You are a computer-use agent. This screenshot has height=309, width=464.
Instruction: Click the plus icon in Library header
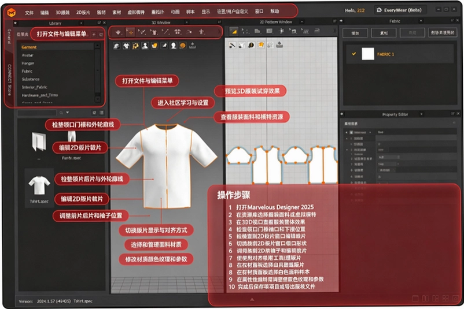click(x=94, y=35)
